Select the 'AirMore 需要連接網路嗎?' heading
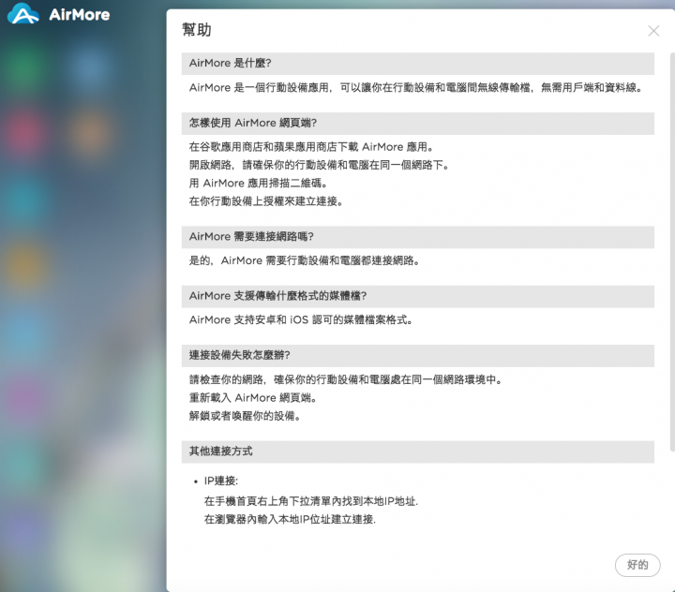The image size is (675, 592). tap(417, 237)
